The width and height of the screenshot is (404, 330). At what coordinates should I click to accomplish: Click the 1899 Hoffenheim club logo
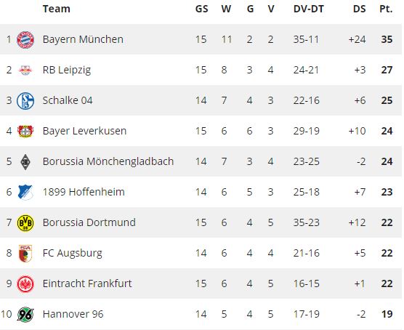tap(25, 192)
